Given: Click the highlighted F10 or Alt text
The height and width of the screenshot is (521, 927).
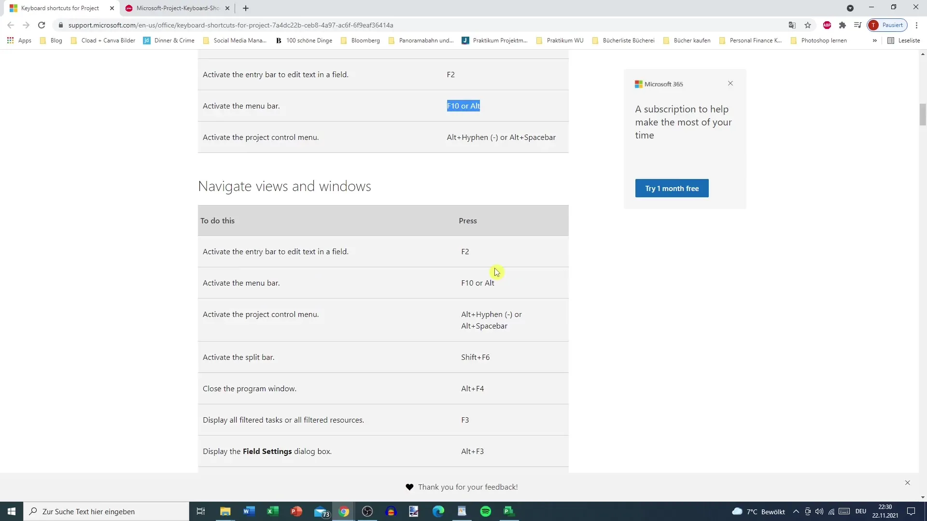Looking at the screenshot, I should 463,106.
